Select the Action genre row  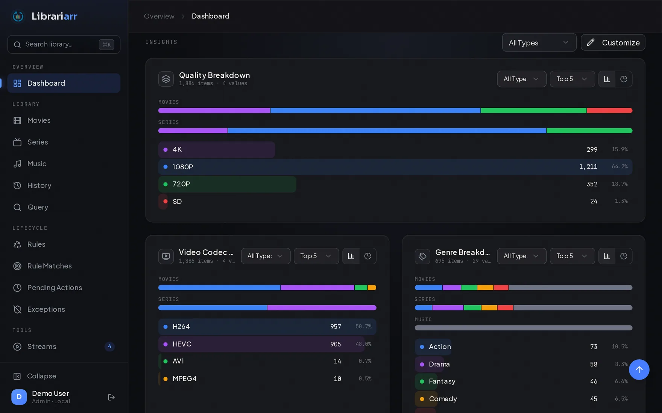523,347
